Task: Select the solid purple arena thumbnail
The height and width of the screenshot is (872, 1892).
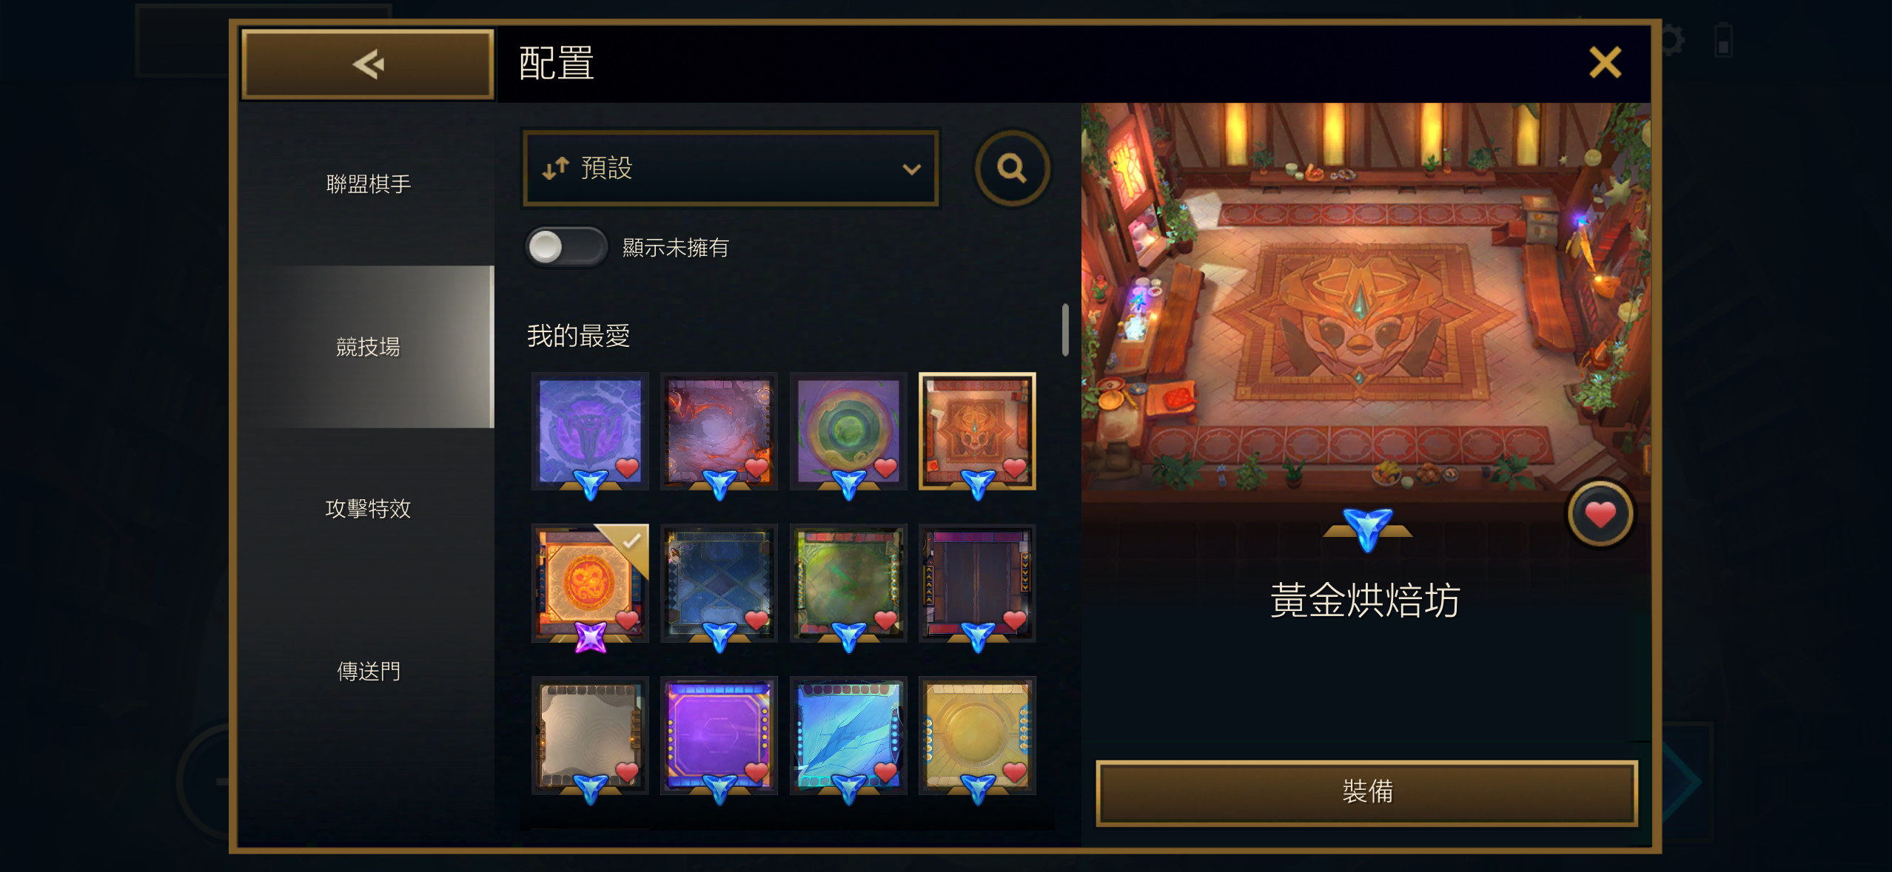Action: (719, 734)
